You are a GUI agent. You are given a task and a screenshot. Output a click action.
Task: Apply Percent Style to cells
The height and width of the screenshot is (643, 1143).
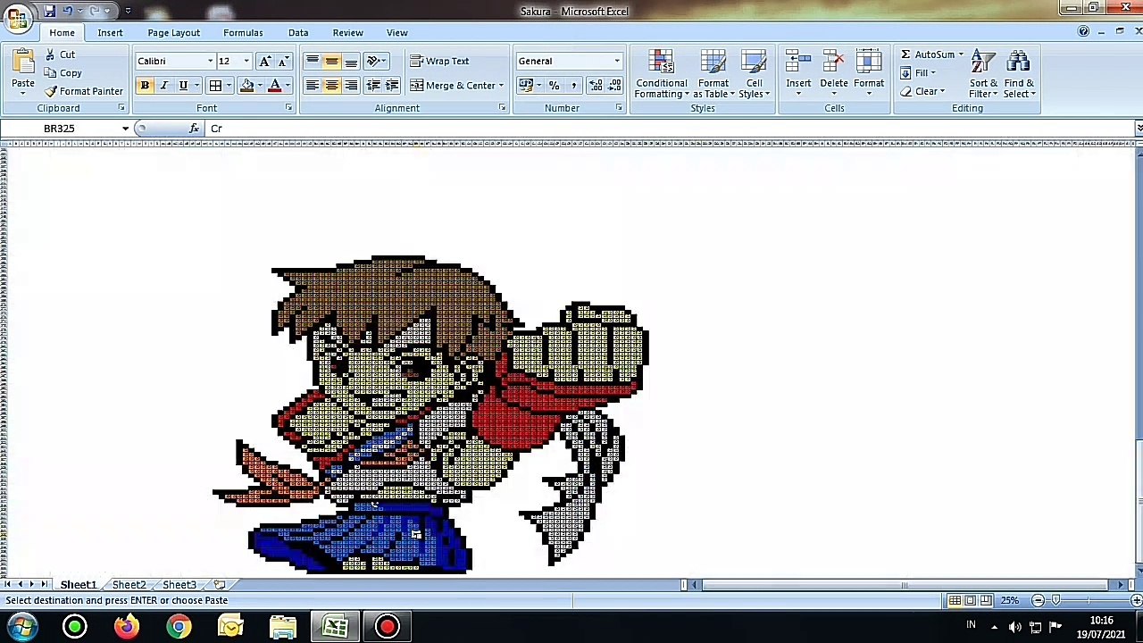click(x=554, y=86)
